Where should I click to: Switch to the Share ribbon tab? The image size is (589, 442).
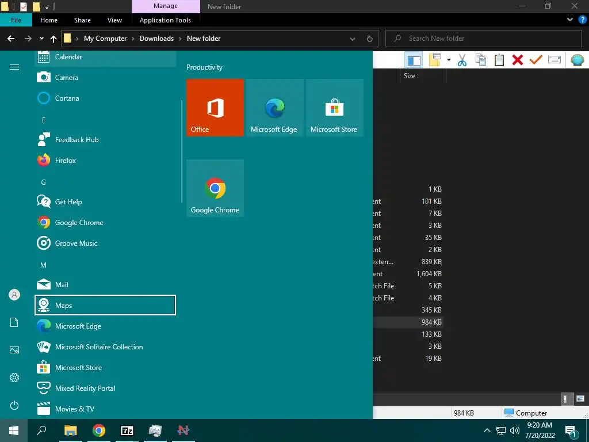82,20
